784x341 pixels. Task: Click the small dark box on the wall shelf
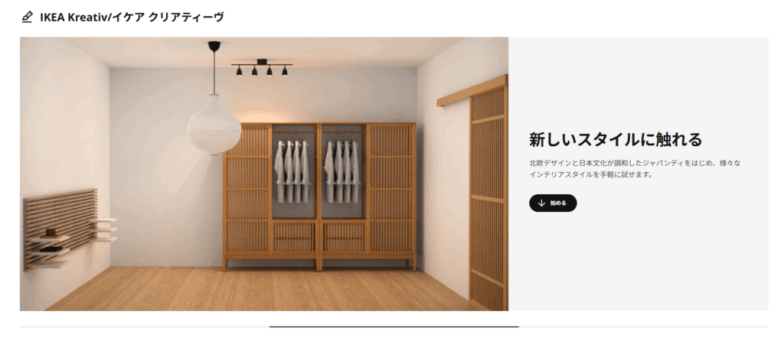pyautogui.click(x=51, y=232)
